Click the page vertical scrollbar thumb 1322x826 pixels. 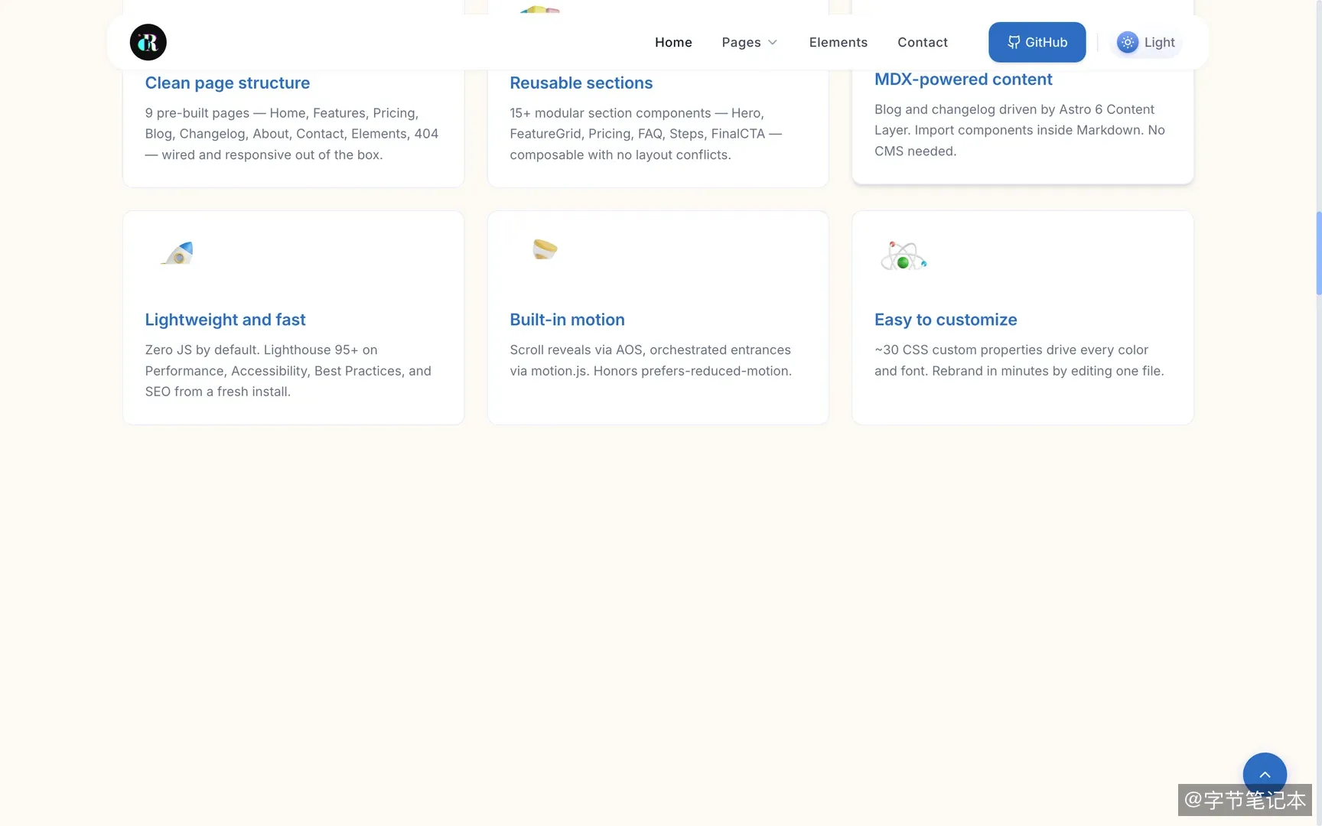(1318, 253)
